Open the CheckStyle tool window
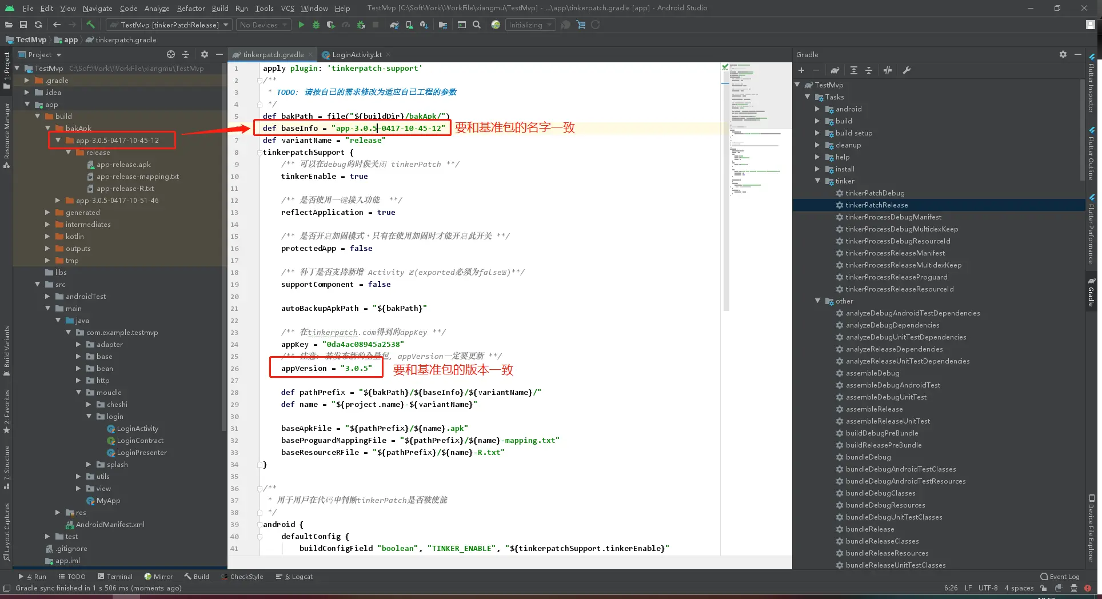 (x=242, y=576)
